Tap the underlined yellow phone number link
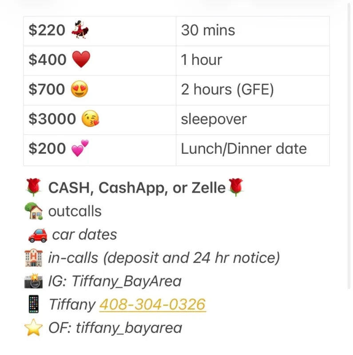Viewport: 353px width, 355px height. coord(152,305)
